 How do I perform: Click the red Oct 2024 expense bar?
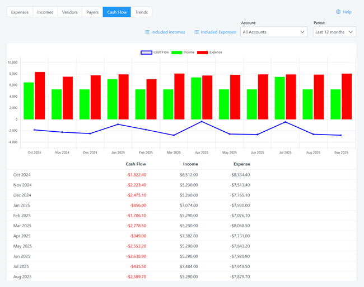40,95
